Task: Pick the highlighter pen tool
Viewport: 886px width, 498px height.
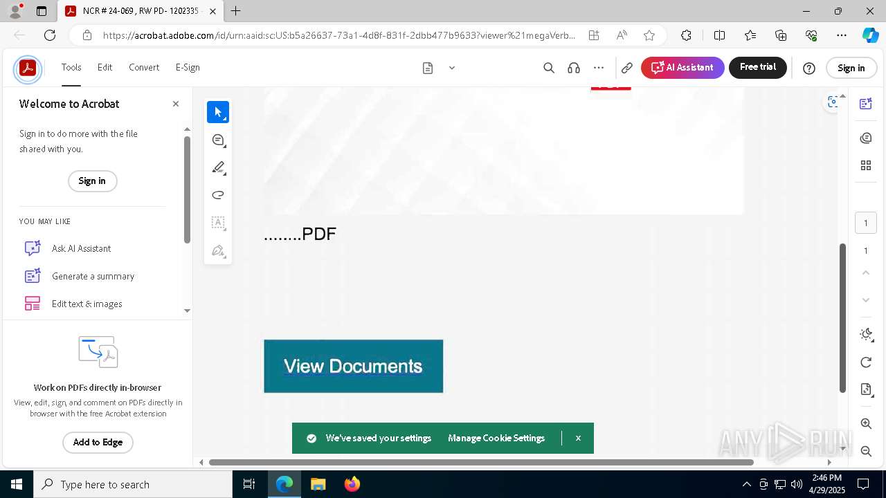Action: click(218, 167)
